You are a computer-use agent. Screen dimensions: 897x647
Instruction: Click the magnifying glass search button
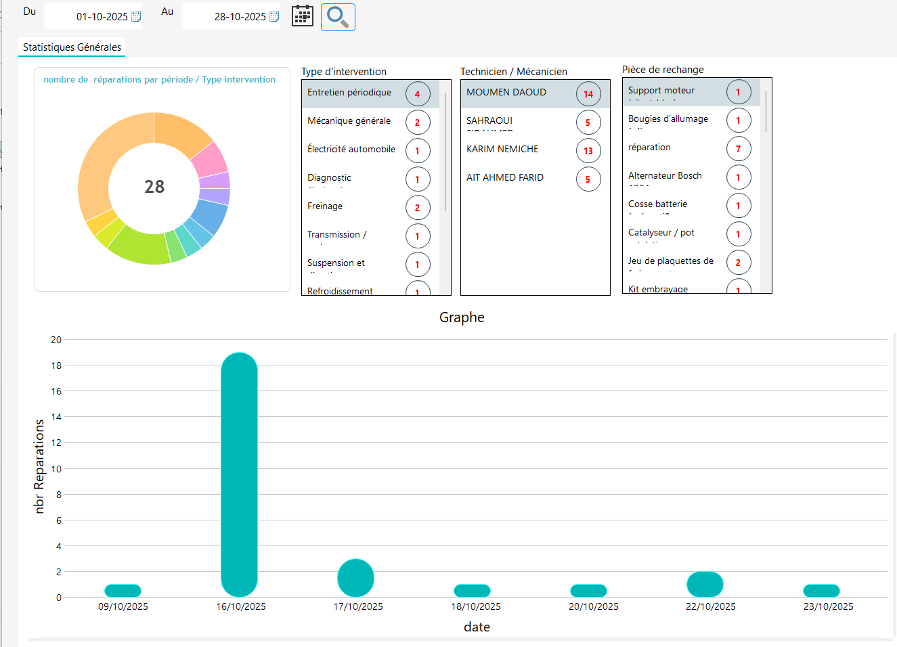point(337,17)
